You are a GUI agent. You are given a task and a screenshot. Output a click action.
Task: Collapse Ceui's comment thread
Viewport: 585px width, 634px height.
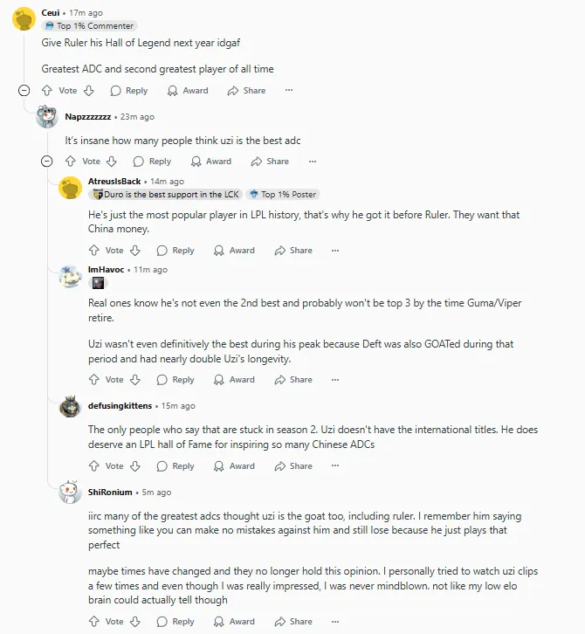pyautogui.click(x=24, y=91)
